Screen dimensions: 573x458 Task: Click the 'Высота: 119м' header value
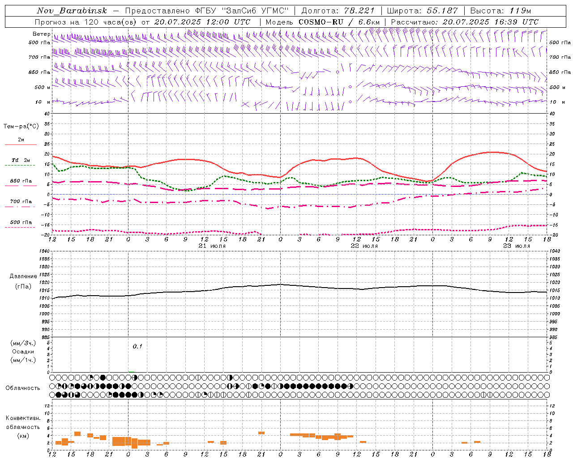click(x=501, y=11)
